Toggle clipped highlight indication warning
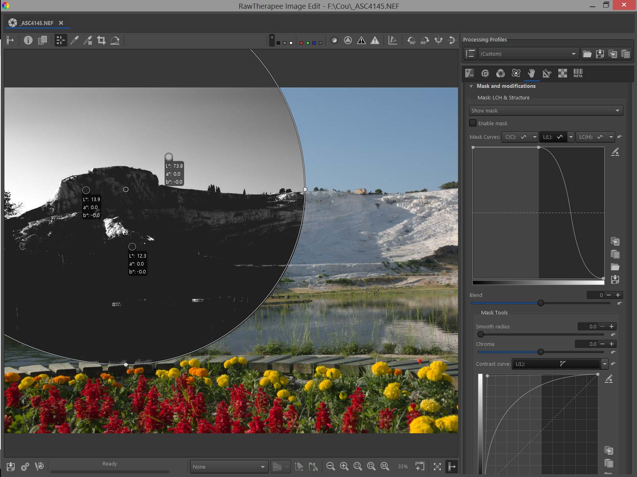The height and width of the screenshot is (477, 637). click(x=375, y=40)
